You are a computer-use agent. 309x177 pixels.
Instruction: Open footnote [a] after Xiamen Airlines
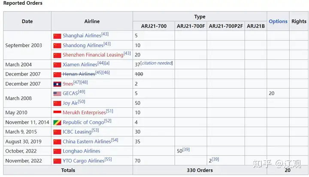pos(107,63)
